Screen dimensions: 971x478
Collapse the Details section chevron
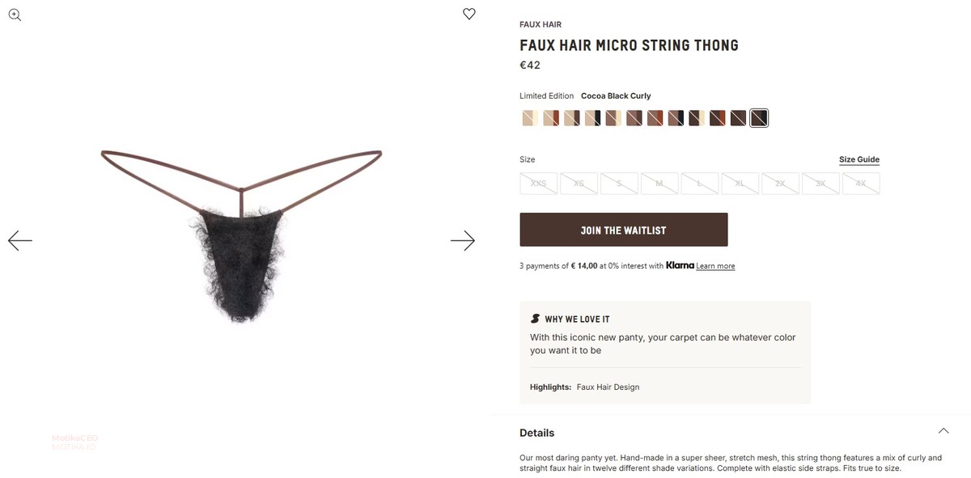point(943,431)
